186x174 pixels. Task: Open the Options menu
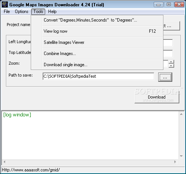[21, 12]
